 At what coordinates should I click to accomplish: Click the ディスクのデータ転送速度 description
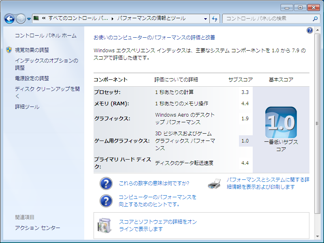[x=184, y=163]
